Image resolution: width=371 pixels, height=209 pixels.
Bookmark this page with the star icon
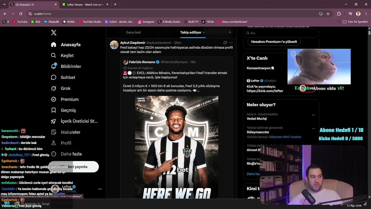[328, 14]
